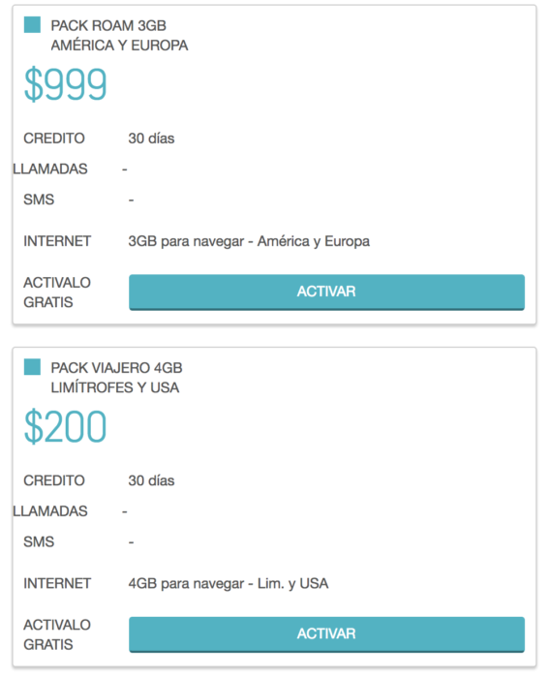Viewport: 550px width, 678px height.
Task: Click 30 días in the Pack Viajero card
Action: (x=151, y=480)
